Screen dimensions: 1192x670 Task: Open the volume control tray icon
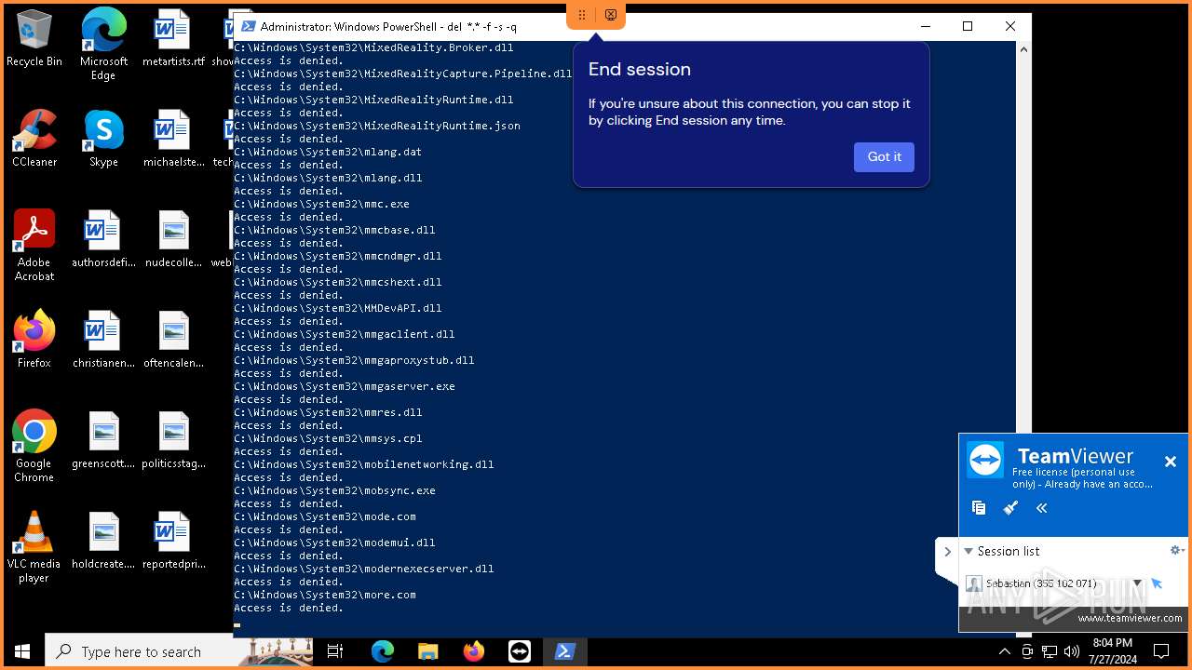coord(1072,651)
